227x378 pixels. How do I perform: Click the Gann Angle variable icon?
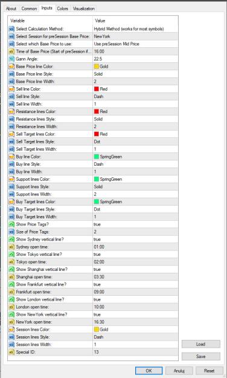pyautogui.click(x=11, y=59)
